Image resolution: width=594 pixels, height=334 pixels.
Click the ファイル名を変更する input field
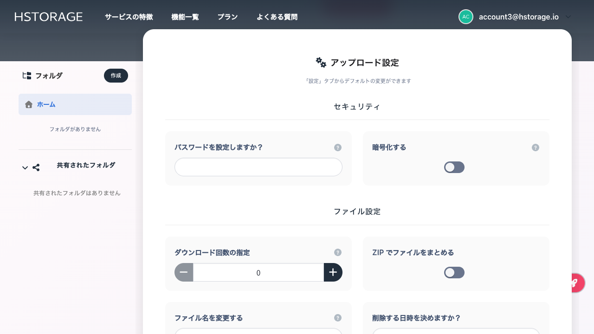coord(258,331)
